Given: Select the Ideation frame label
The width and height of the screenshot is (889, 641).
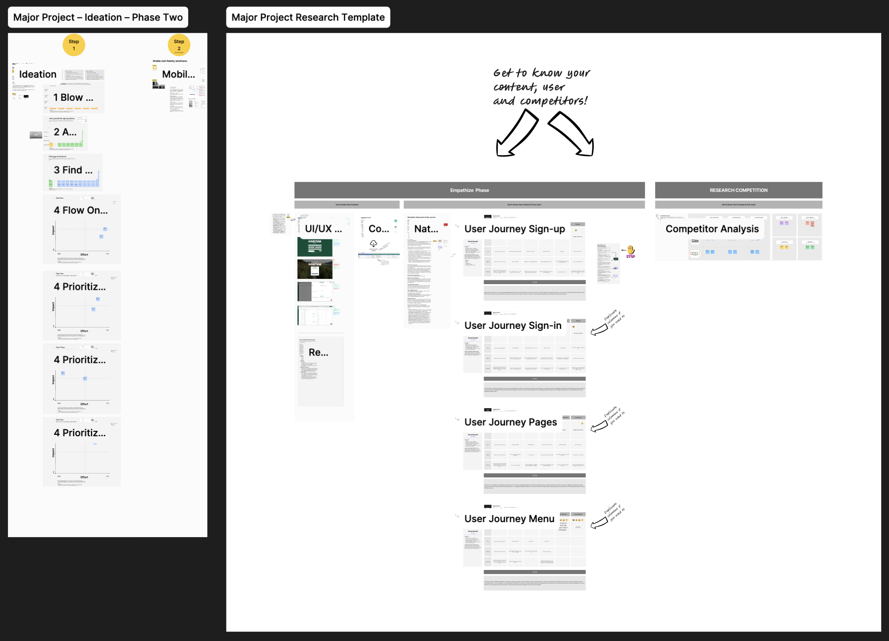Looking at the screenshot, I should pyautogui.click(x=38, y=75).
